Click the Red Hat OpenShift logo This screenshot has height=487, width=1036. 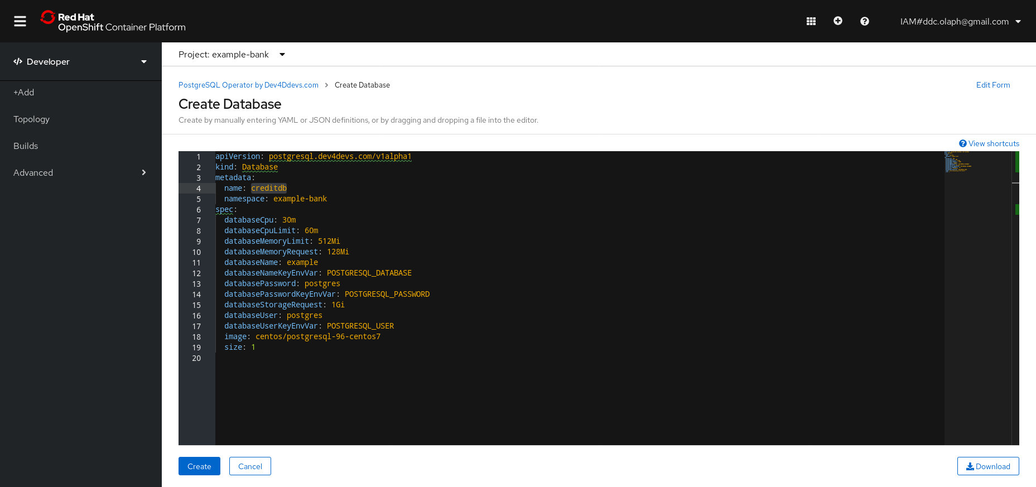113,21
